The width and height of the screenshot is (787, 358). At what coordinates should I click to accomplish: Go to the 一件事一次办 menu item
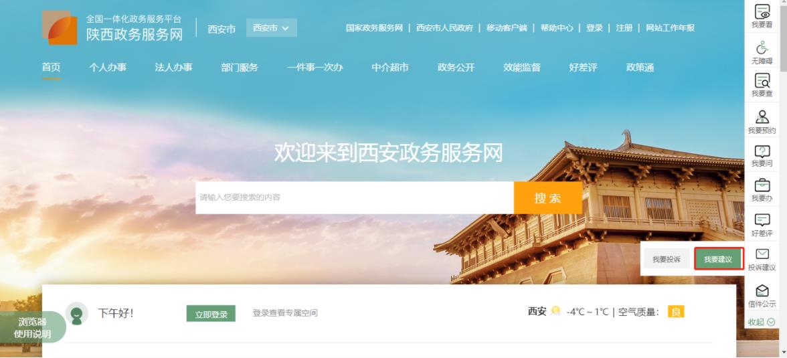click(315, 68)
